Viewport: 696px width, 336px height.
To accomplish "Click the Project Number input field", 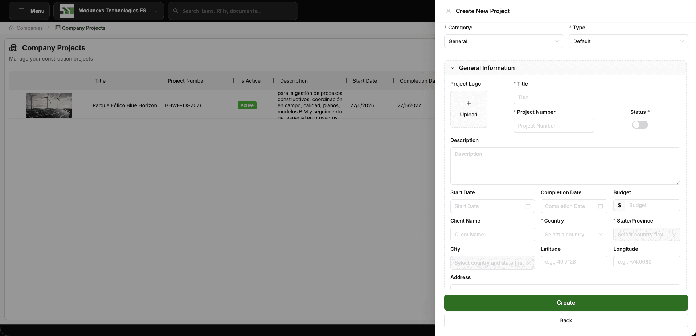I will click(554, 126).
